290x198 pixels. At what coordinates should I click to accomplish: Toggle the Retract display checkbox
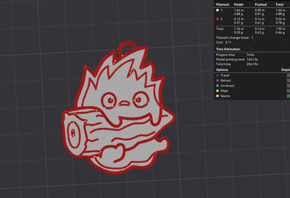point(289,81)
